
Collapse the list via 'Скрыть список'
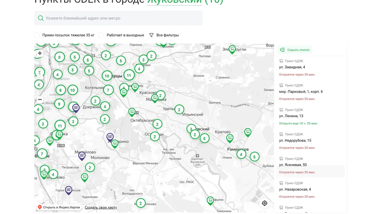click(x=295, y=50)
